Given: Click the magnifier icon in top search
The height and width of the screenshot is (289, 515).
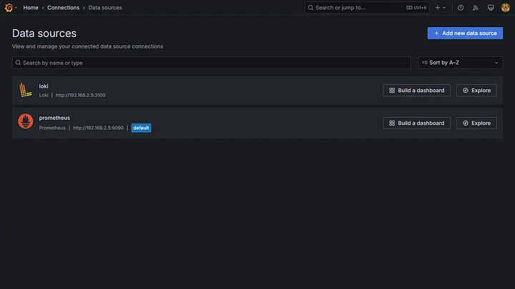Looking at the screenshot, I should [x=310, y=8].
